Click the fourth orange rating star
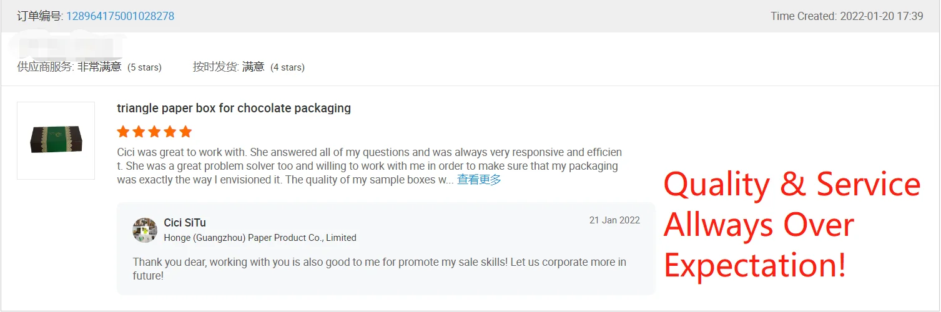This screenshot has width=941, height=312. [x=170, y=132]
